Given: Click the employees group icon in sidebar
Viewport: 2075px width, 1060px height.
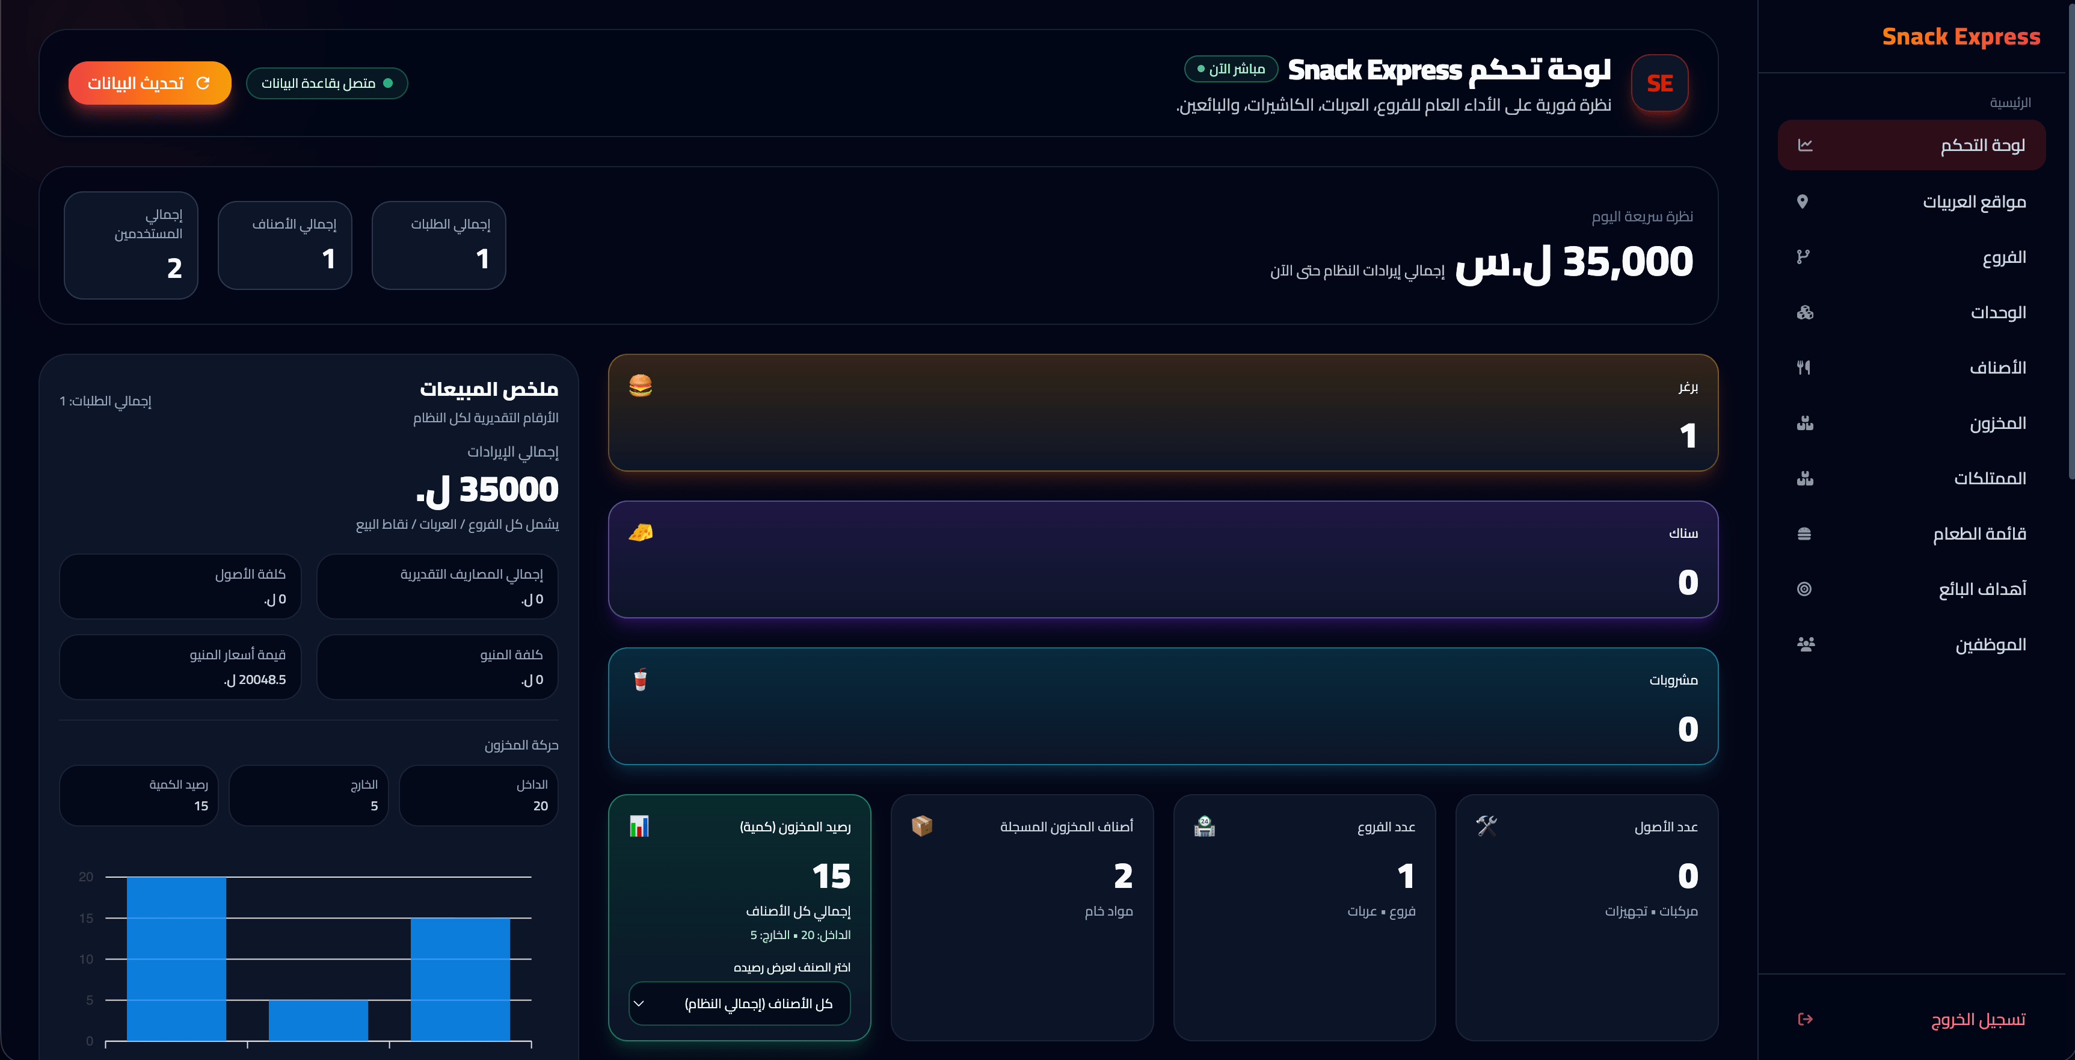Looking at the screenshot, I should 1805,644.
